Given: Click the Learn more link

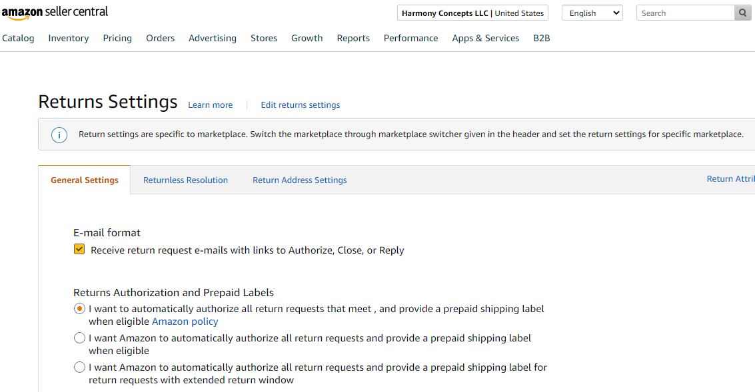Looking at the screenshot, I should [211, 104].
